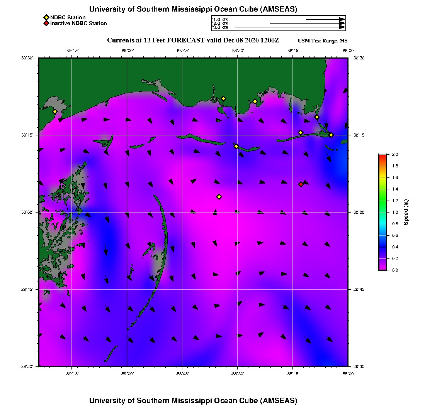Click the "Inactive NDBC Station" legend text
This screenshot has height=405, width=425.
(x=78, y=24)
